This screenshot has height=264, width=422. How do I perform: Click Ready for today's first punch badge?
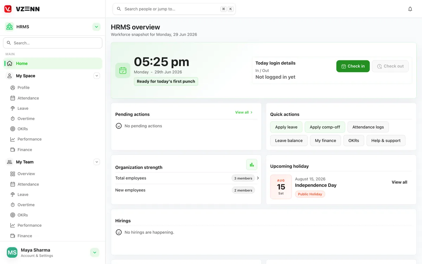[x=166, y=81]
